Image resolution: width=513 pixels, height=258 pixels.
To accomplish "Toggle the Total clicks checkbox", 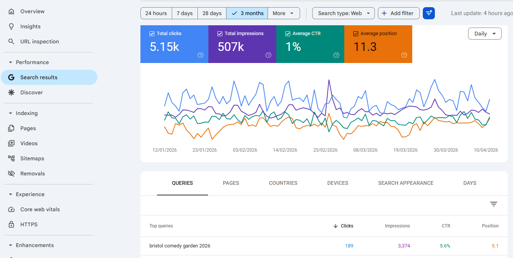I will click(152, 34).
